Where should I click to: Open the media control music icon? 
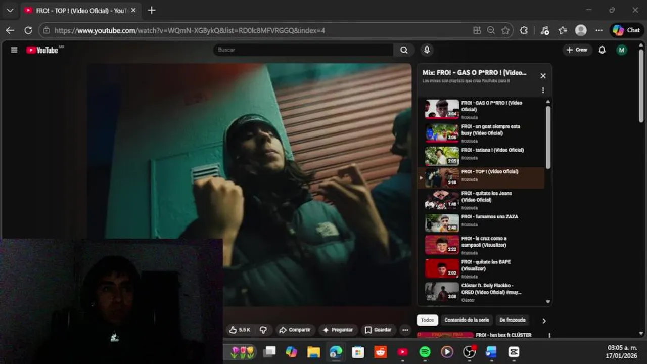click(x=544, y=30)
